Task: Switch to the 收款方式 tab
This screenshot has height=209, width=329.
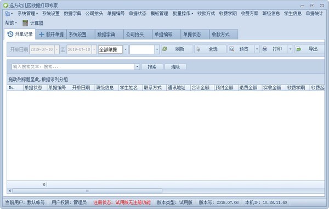Action: coord(224,35)
